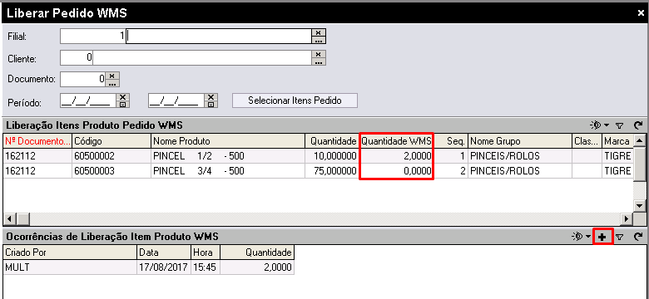Select row with code 60500003
This screenshot has width=649, height=299.
319,171
